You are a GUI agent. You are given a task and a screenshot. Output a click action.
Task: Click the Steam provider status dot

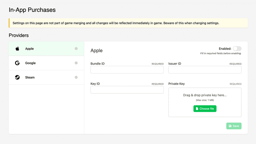pos(76,77)
